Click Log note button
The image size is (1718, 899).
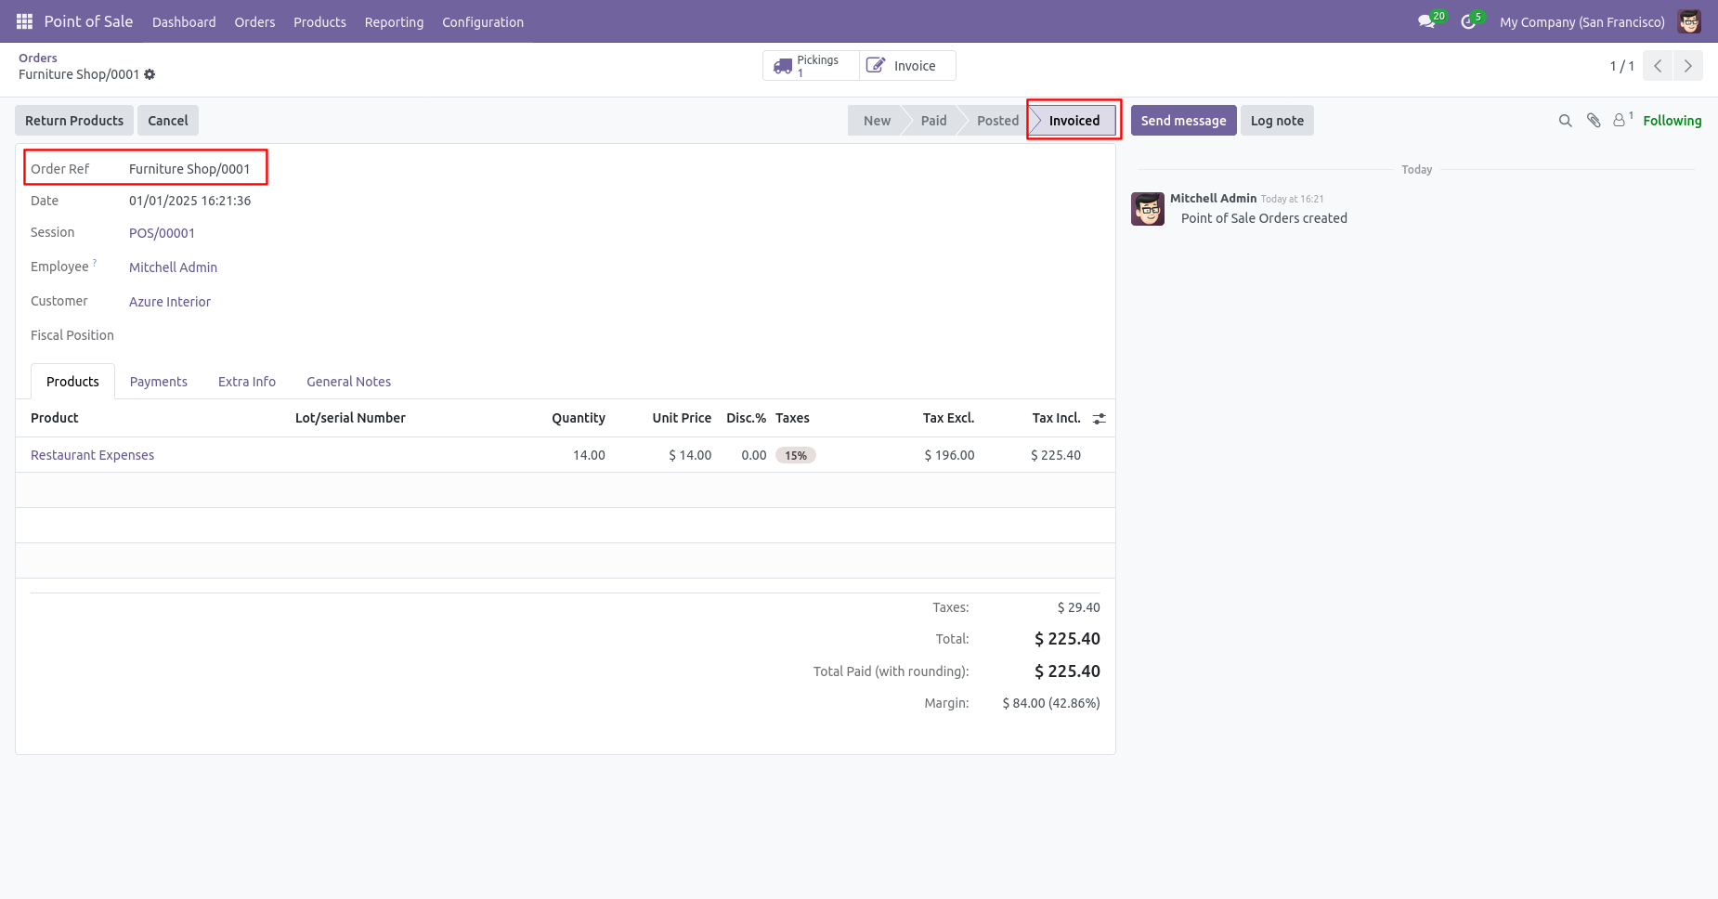point(1277,121)
